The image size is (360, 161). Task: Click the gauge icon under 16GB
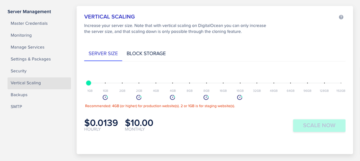click(240, 97)
